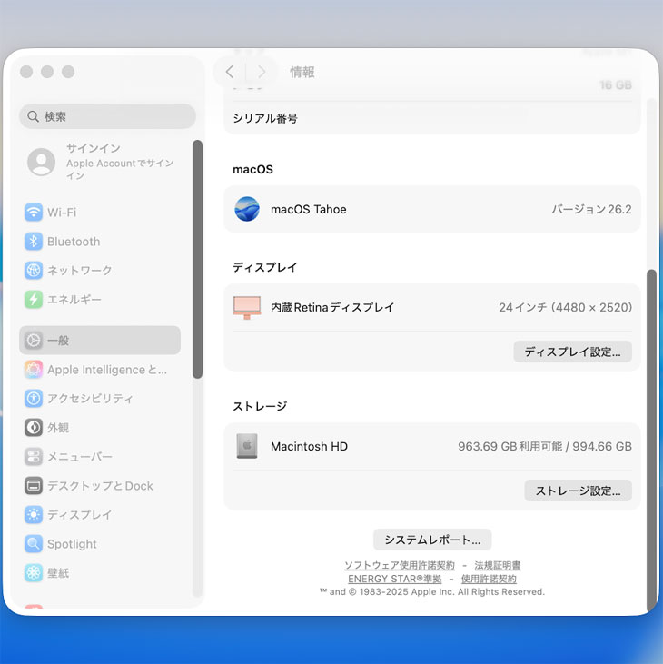Open ソフトウェア使用許諾契約 link
This screenshot has width=663, height=664.
click(x=399, y=565)
